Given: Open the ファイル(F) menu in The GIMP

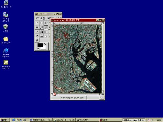Looking at the screenshot, I should click(40, 18).
